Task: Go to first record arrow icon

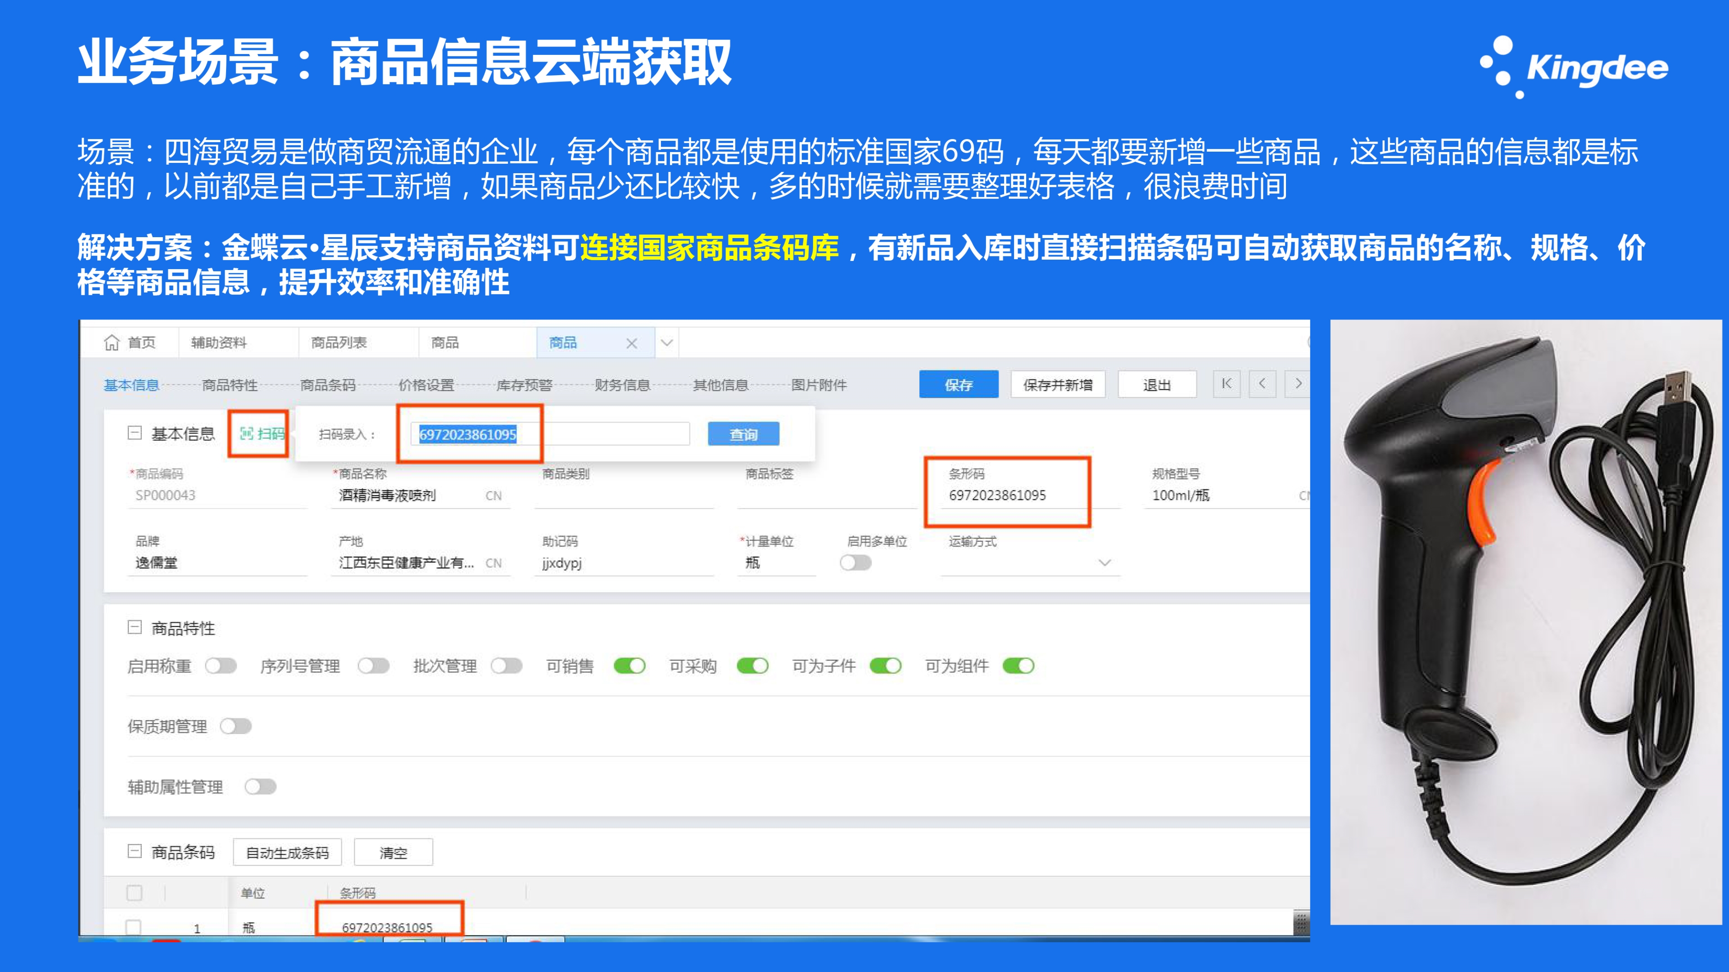Action: 1226,384
